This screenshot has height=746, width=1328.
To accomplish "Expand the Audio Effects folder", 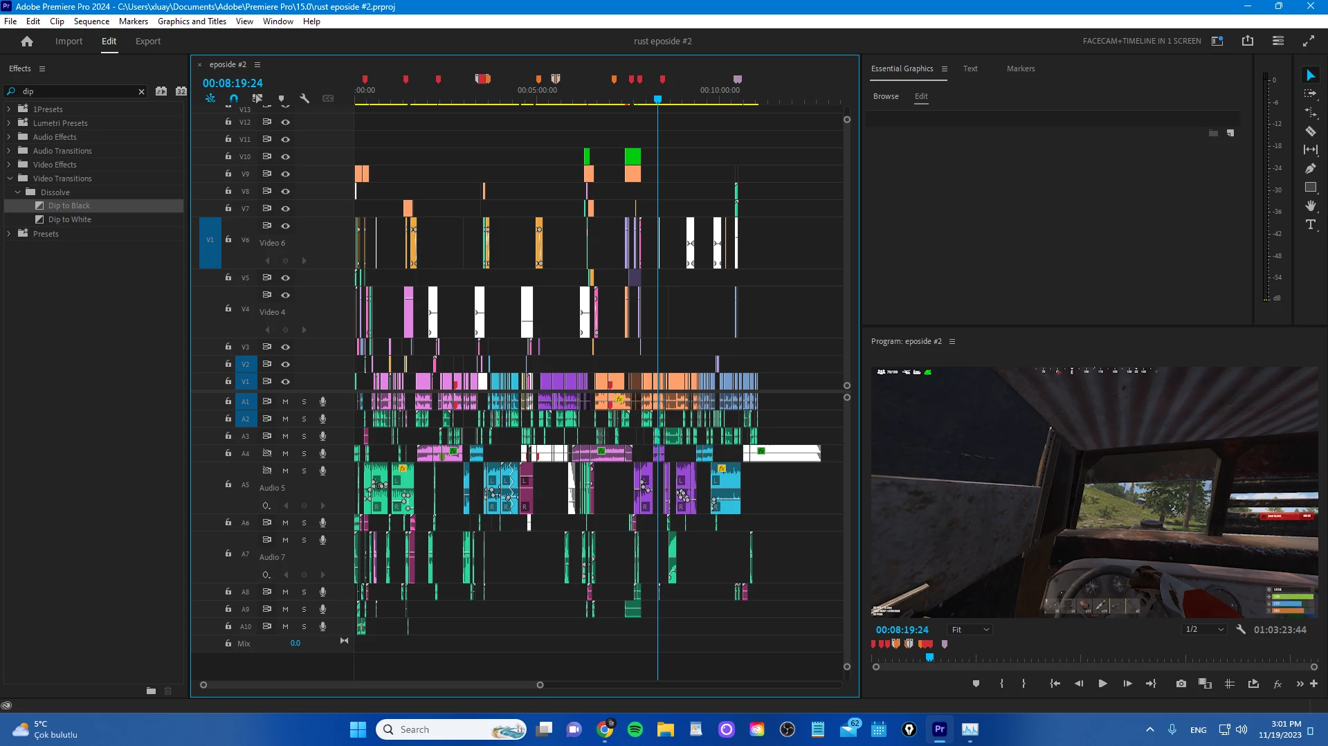I will point(9,137).
